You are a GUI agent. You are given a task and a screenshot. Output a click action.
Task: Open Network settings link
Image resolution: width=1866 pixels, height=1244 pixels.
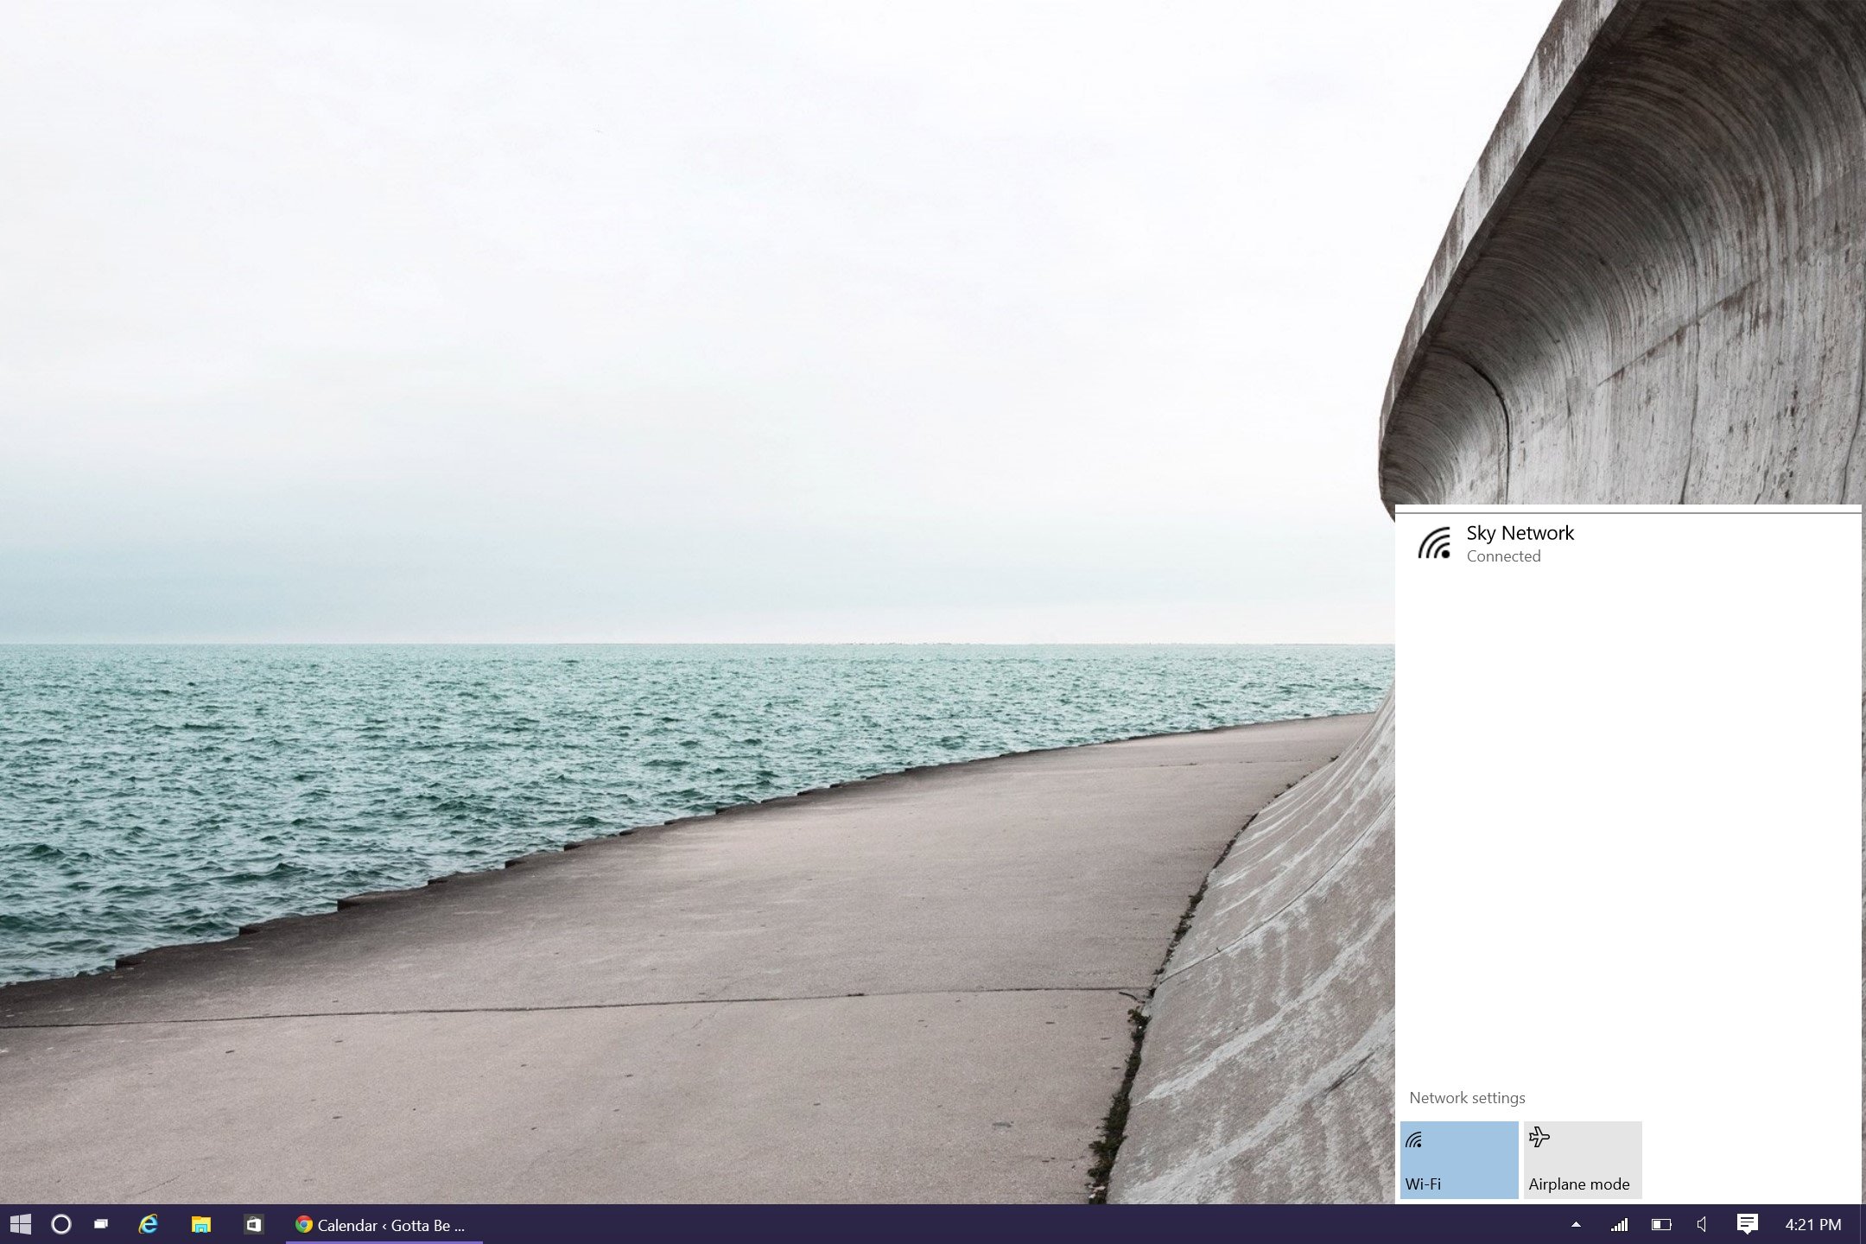[x=1467, y=1098]
